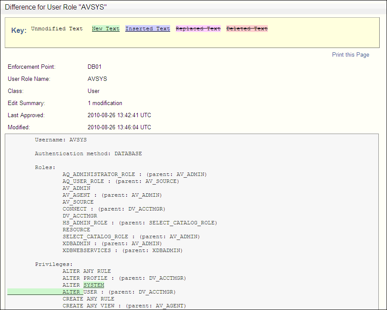Select the Replaced Text legend entry
This screenshot has width=387, height=310.
coord(198,29)
